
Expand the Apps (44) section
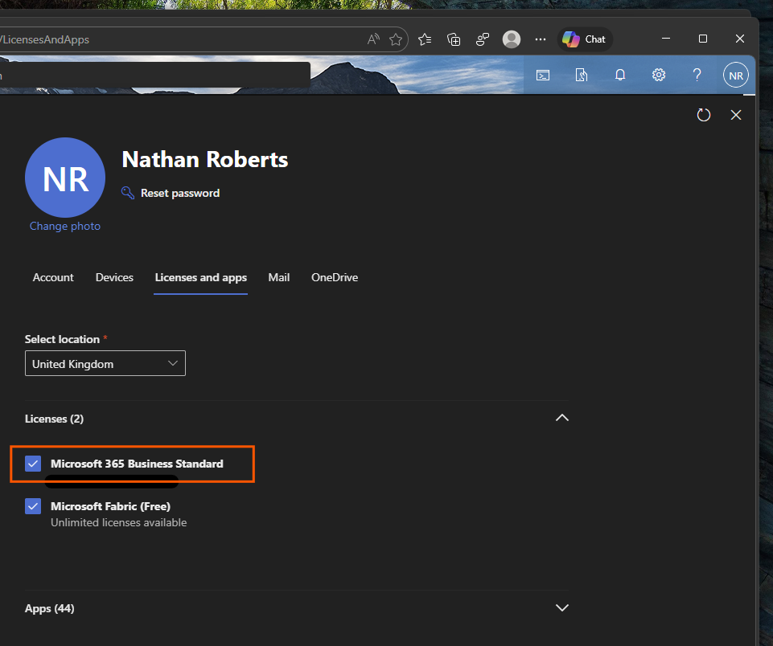point(562,607)
